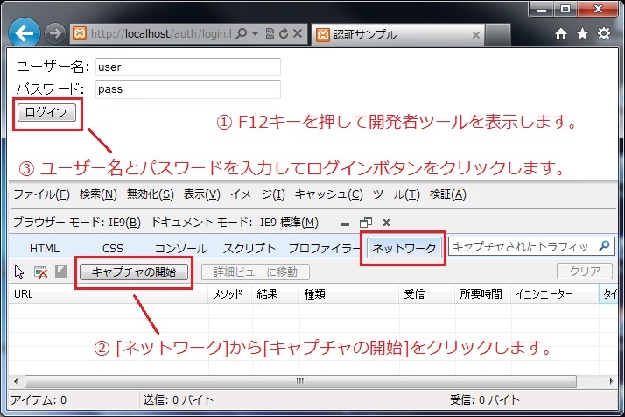Go to the home page icon
This screenshot has height=417, width=625.
(x=561, y=34)
